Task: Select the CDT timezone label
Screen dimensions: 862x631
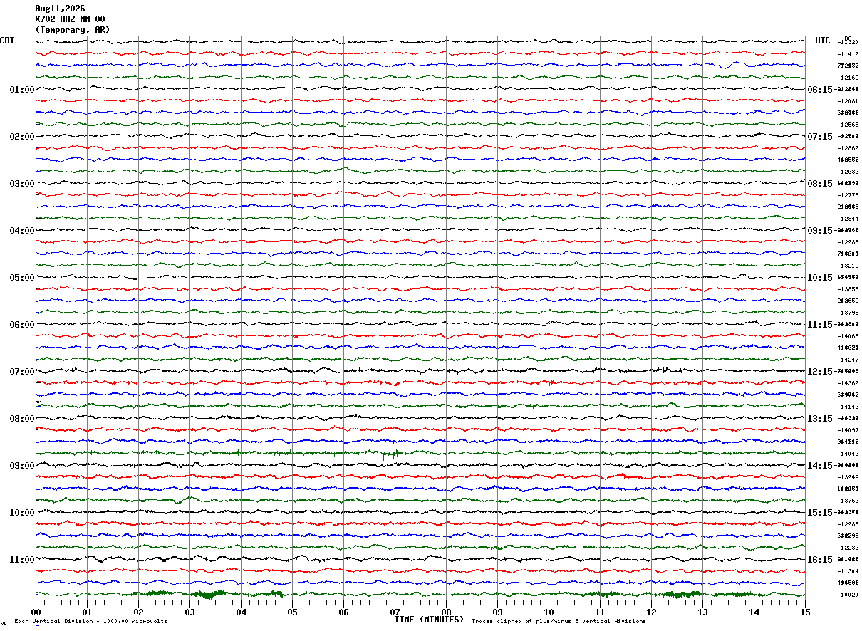Action: [x=7, y=41]
